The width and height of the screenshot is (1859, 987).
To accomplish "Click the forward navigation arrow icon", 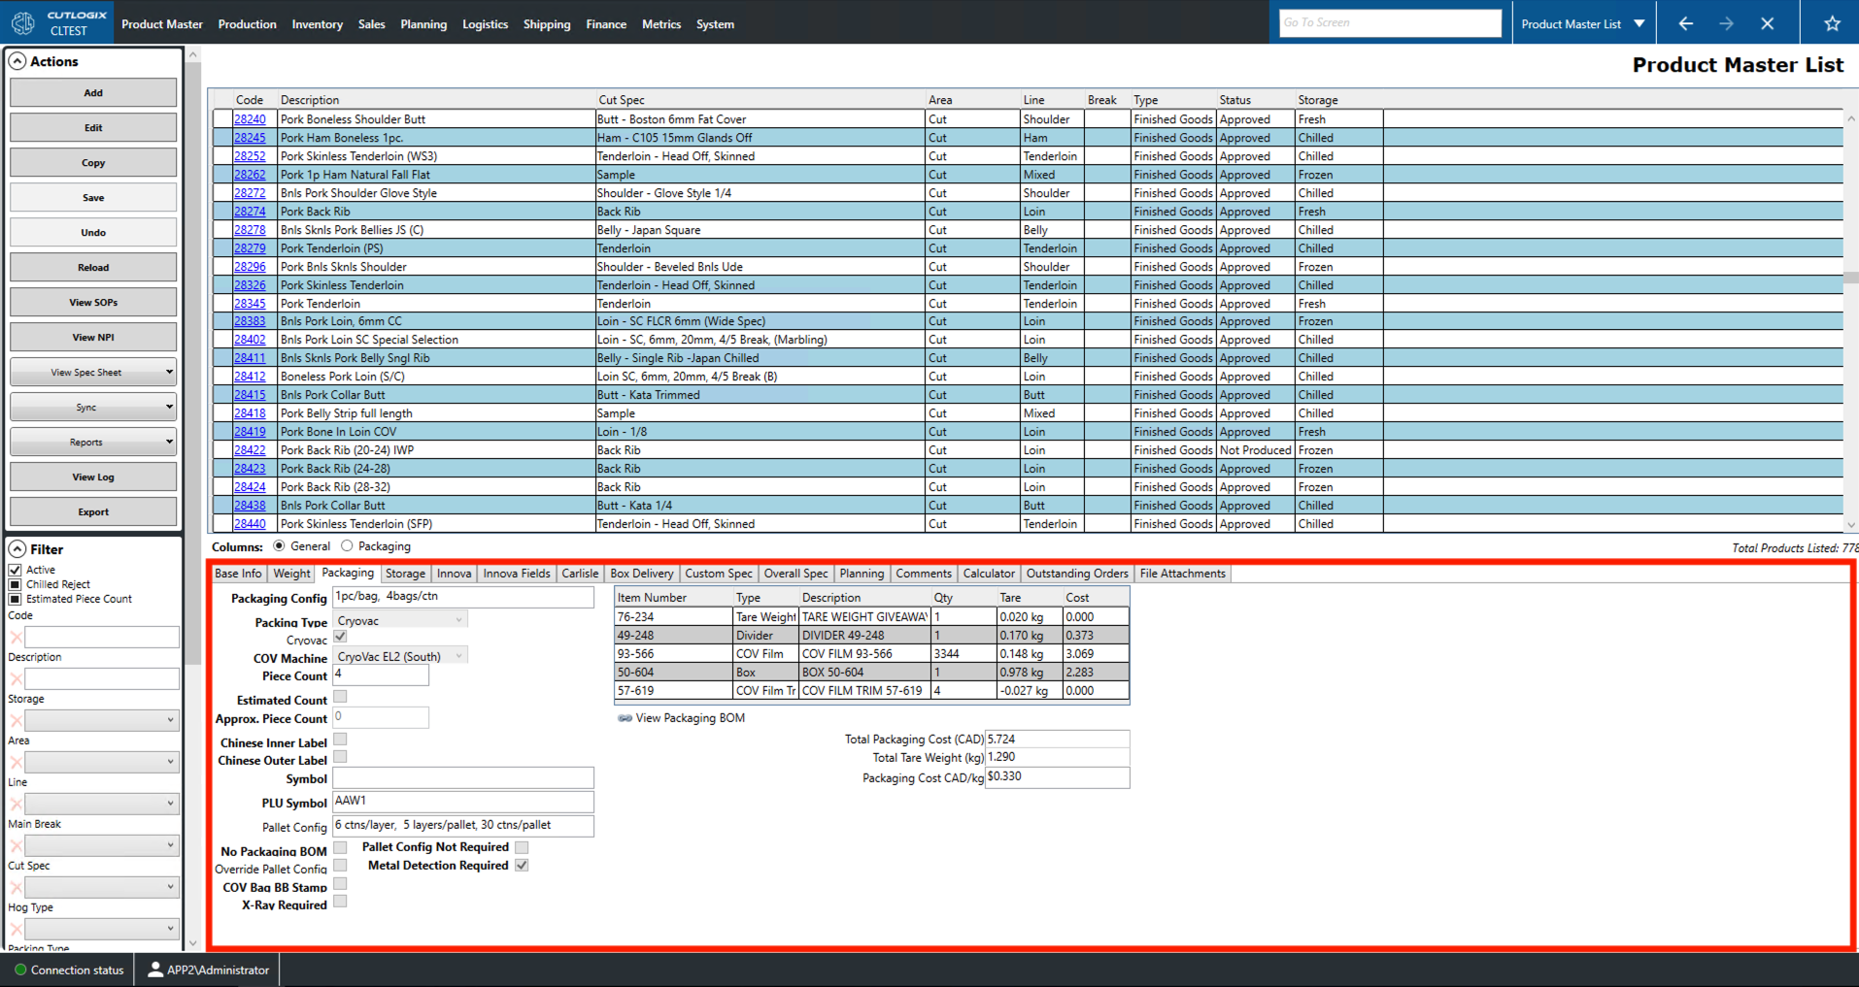I will [1727, 22].
